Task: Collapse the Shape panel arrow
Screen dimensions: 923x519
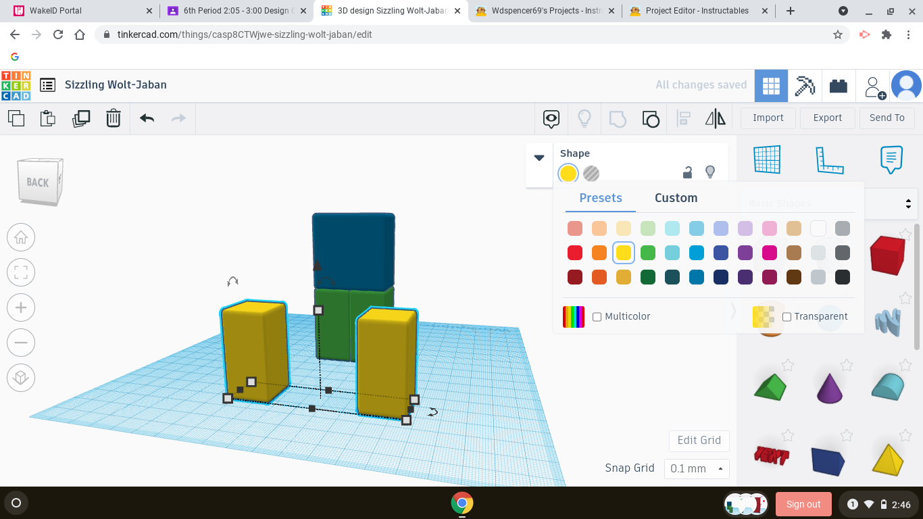Action: [539, 158]
